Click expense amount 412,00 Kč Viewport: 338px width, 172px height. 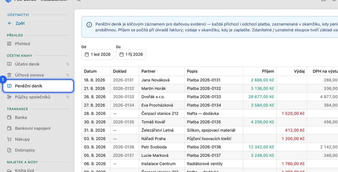pyautogui.click(x=295, y=131)
